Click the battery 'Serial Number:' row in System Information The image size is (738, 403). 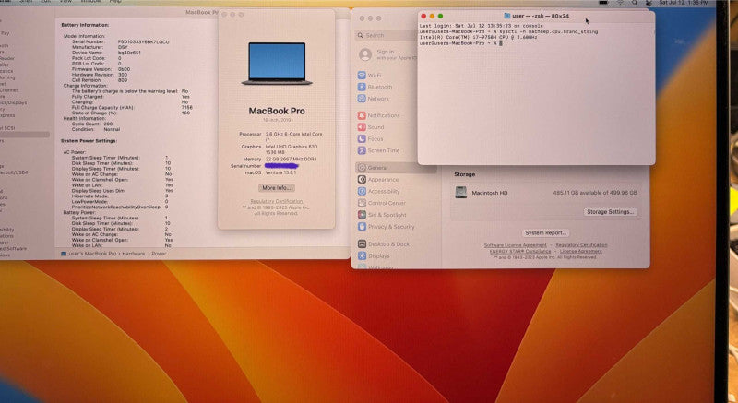[x=121, y=41]
